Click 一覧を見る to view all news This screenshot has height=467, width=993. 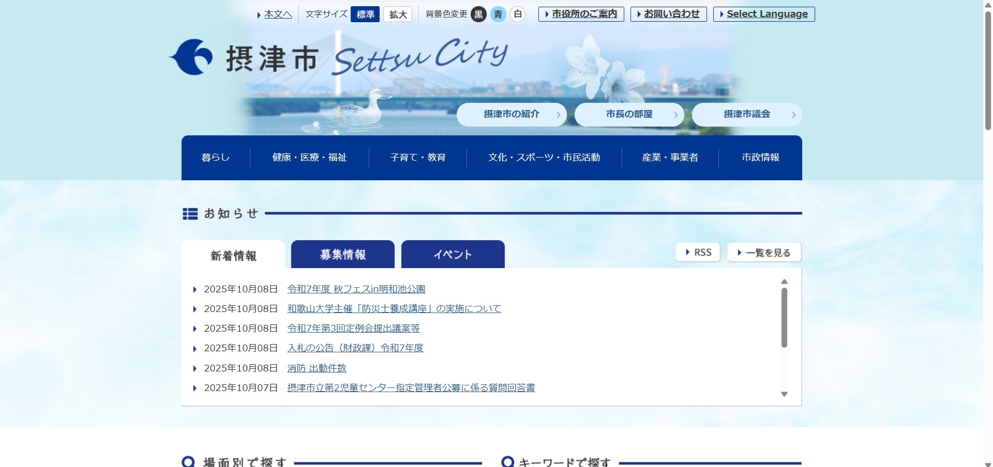pos(764,253)
